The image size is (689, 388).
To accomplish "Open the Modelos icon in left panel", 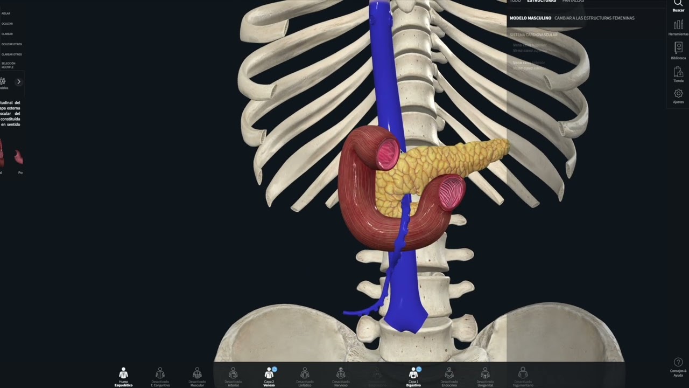I will [x=3, y=82].
